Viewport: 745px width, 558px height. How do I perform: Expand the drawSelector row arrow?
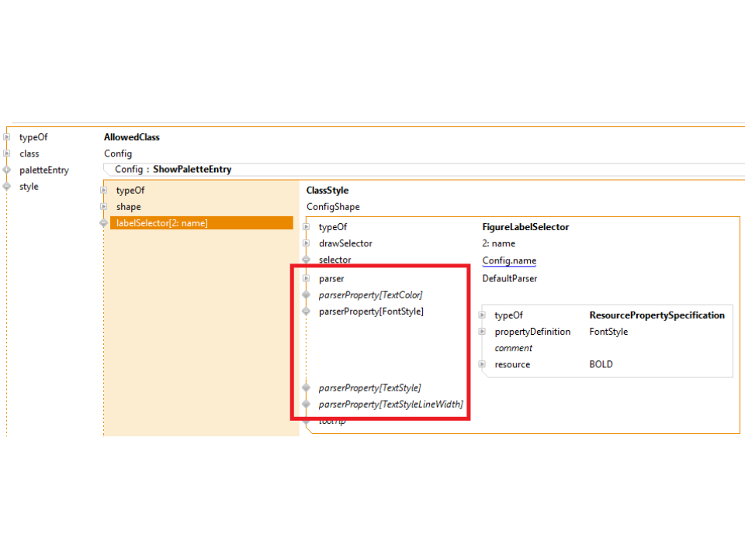tap(306, 243)
